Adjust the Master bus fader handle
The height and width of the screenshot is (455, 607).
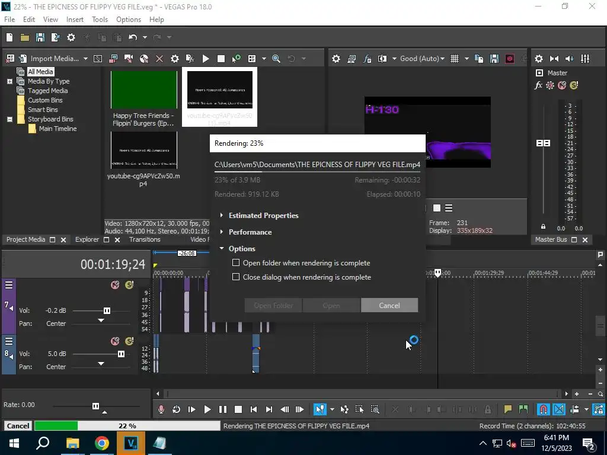pos(543,143)
